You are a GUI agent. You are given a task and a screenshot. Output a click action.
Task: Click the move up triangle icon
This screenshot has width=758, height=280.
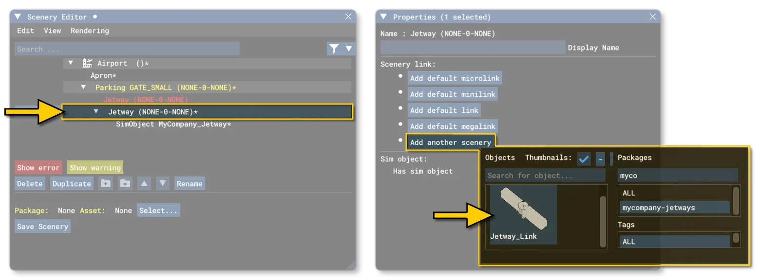[144, 184]
